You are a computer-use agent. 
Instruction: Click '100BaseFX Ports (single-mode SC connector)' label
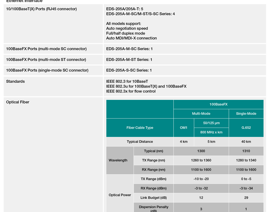47,70
